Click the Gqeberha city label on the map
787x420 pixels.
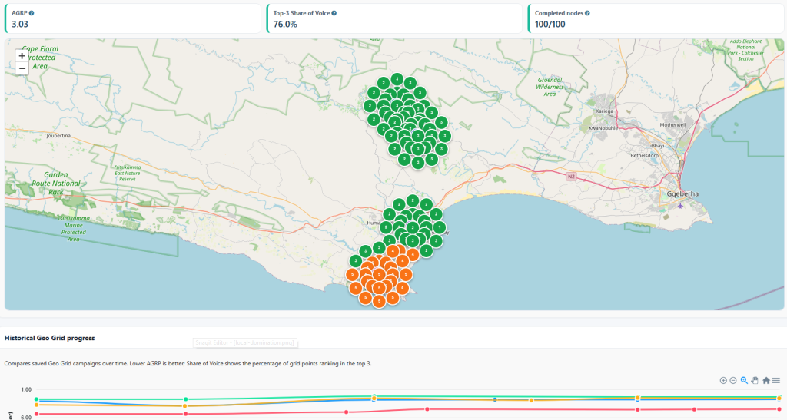click(x=682, y=194)
